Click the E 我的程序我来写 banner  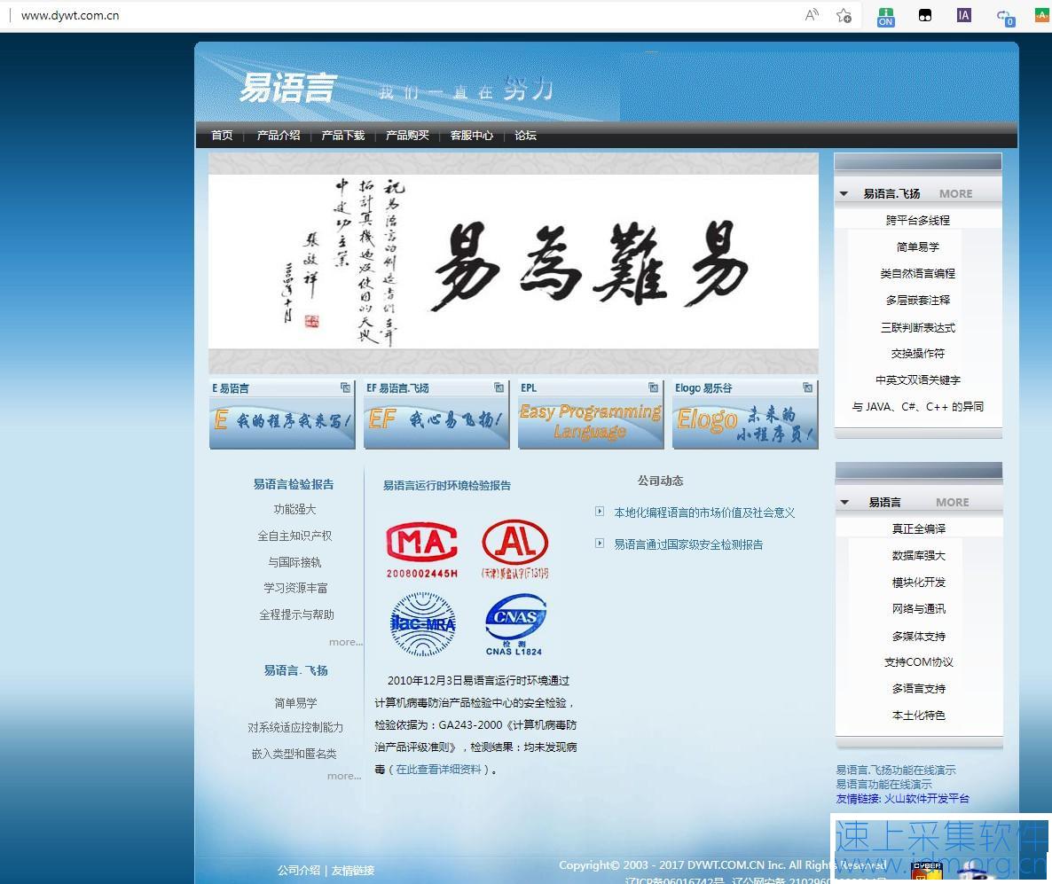click(x=282, y=423)
